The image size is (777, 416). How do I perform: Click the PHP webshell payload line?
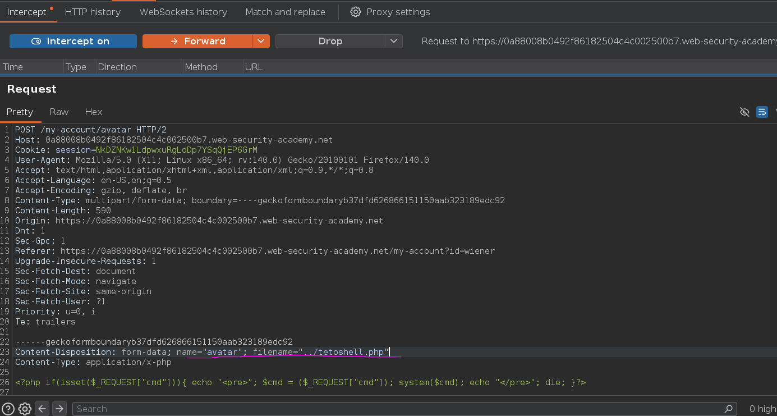[x=300, y=382]
